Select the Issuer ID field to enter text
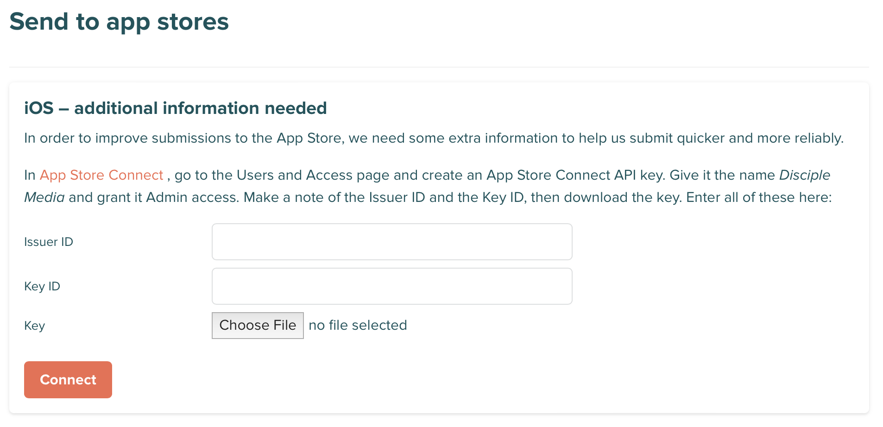This screenshot has height=427, width=883. tap(391, 241)
